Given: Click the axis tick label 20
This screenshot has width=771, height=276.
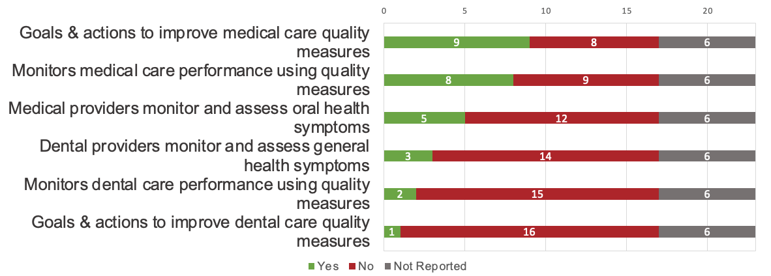Looking at the screenshot, I should 707,11.
